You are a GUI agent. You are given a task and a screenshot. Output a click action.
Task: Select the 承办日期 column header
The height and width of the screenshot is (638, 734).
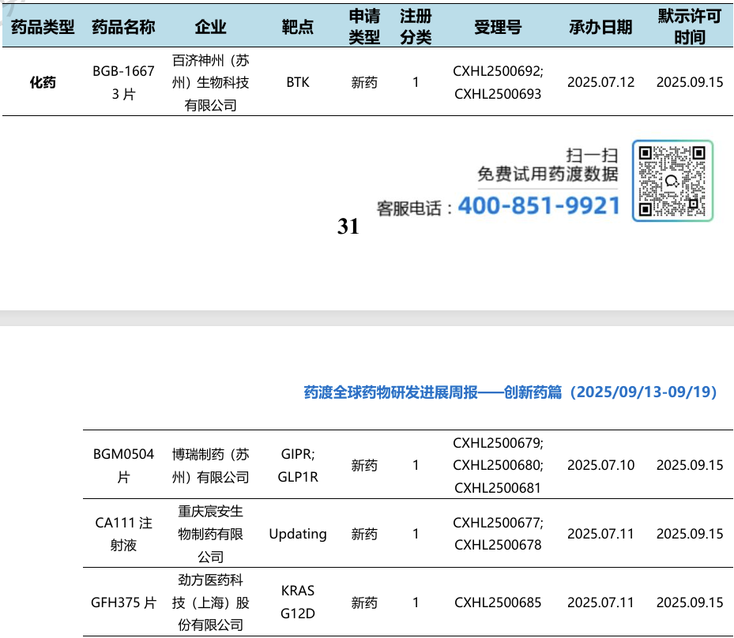[601, 27]
